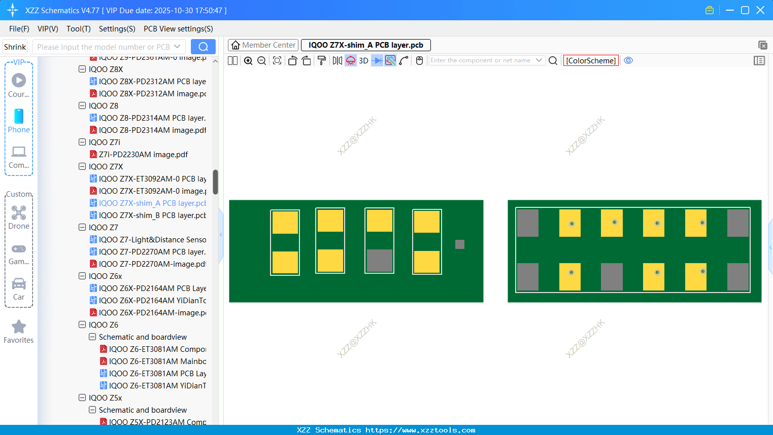The image size is (773, 435).
Task: Select the diode highlight tool
Action: 377,60
